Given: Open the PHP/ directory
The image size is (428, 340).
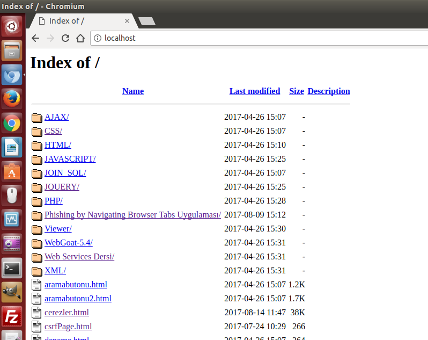Looking at the screenshot, I should (x=54, y=200).
